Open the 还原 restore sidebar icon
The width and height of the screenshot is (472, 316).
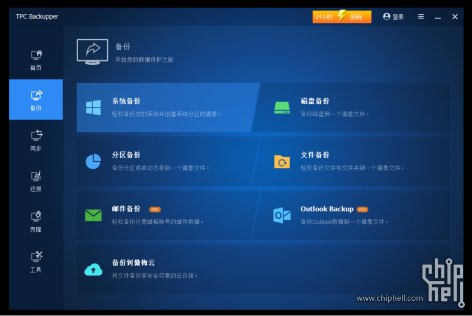pyautogui.click(x=36, y=176)
